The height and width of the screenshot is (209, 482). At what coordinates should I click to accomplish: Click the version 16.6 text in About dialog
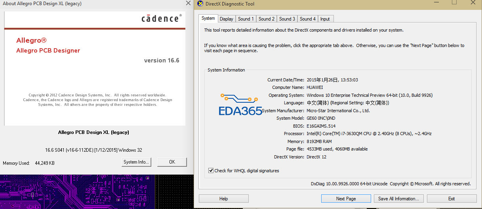pyautogui.click(x=162, y=60)
